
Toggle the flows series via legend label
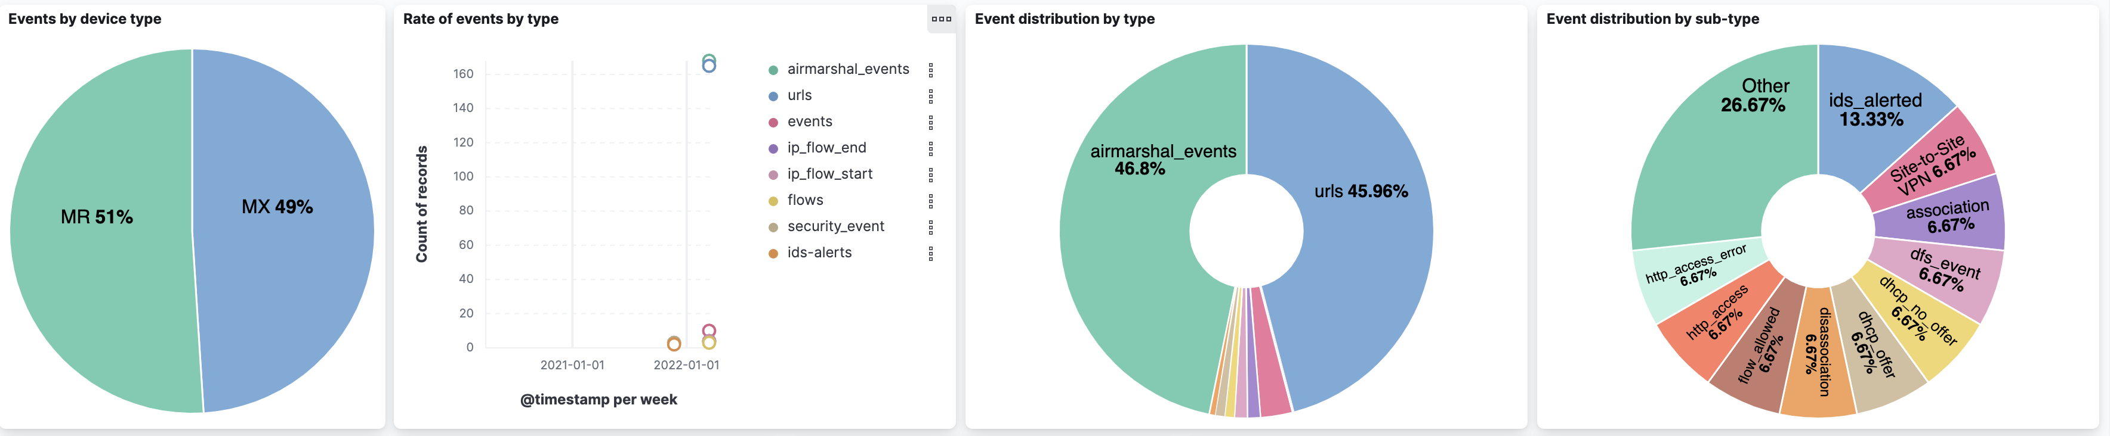coord(804,200)
